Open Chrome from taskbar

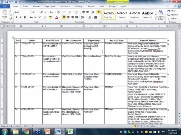27,132
